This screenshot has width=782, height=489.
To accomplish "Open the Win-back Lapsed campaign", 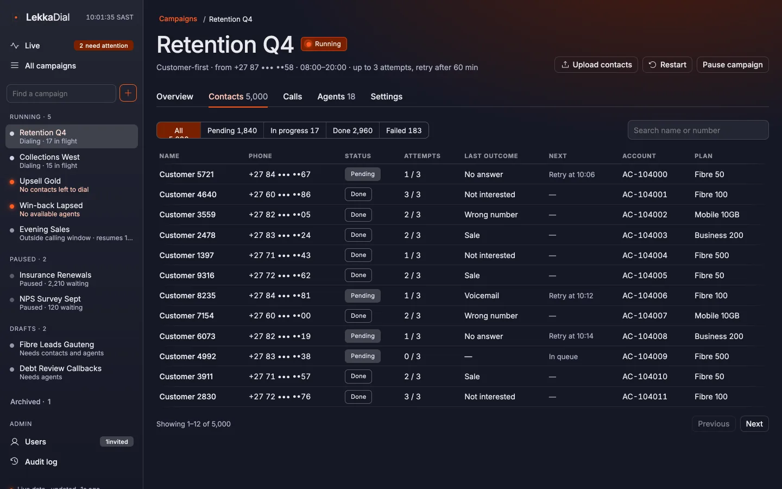I will 72,209.
